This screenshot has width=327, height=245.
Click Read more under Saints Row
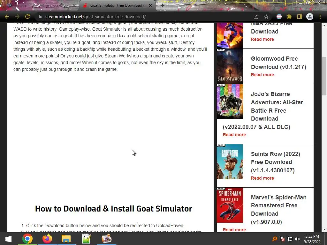click(262, 178)
